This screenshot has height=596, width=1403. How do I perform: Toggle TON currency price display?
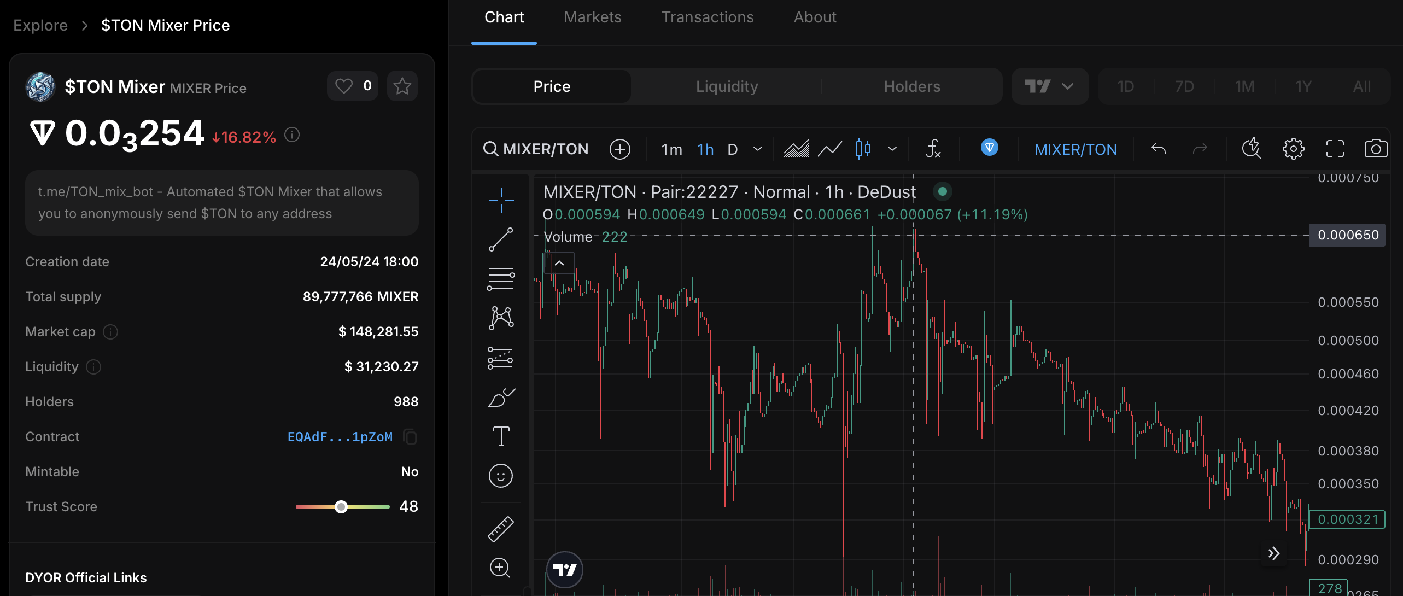coord(989,148)
